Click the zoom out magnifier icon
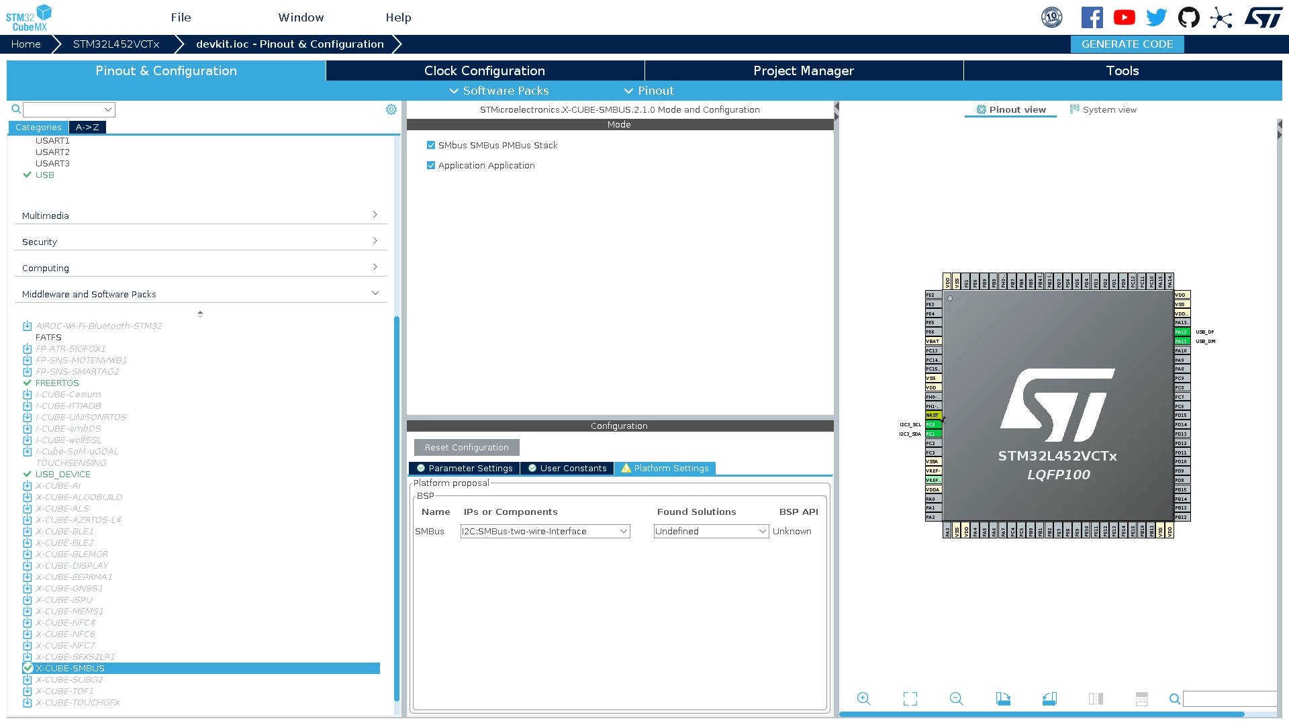This screenshot has width=1289, height=725. [956, 699]
